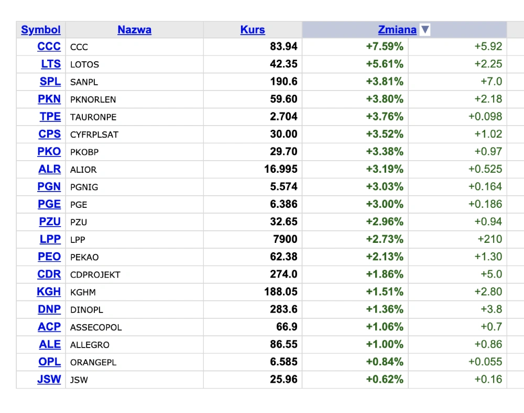Select the ALIOR name cell
The height and width of the screenshot is (413, 524).
click(134, 169)
